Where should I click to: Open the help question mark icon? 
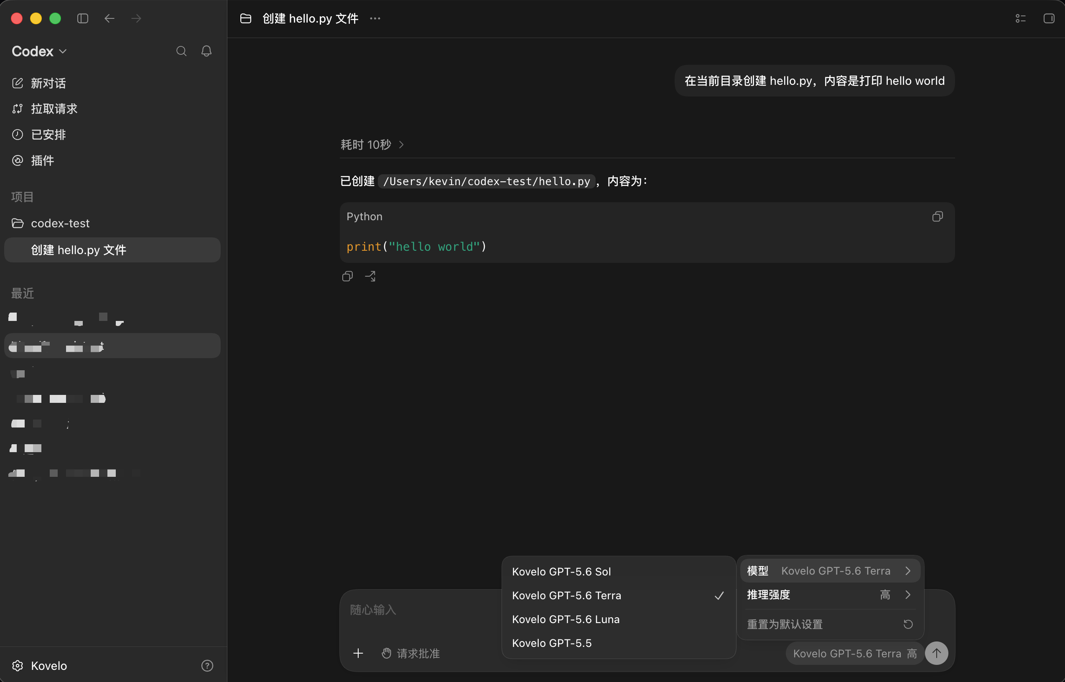click(207, 666)
